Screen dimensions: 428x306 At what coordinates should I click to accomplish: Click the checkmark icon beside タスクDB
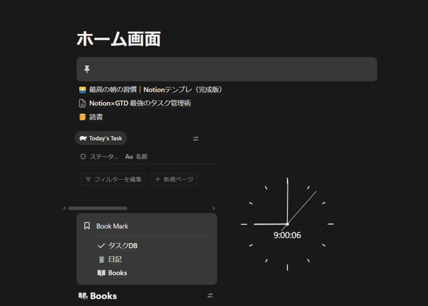[101, 246]
